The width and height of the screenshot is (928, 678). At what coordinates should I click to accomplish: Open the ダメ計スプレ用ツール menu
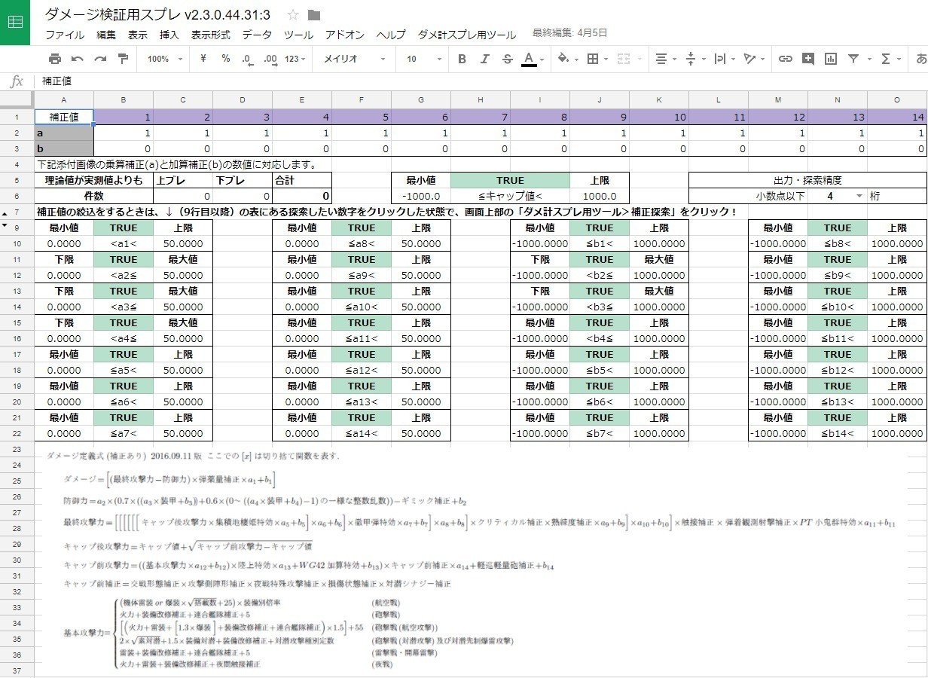[466, 35]
